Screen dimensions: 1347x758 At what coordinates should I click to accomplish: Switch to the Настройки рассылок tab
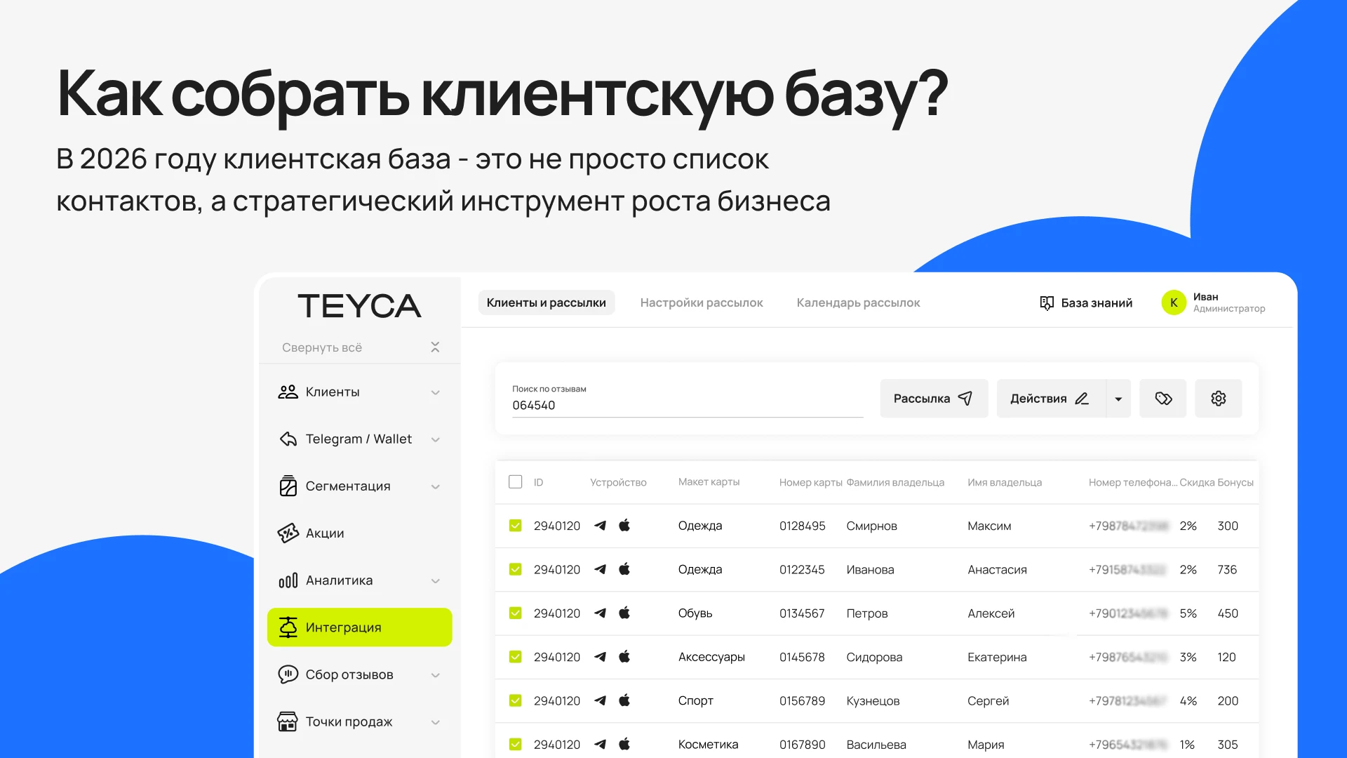(x=701, y=302)
